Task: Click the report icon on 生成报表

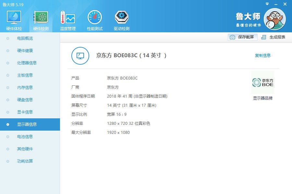Action: point(263,37)
